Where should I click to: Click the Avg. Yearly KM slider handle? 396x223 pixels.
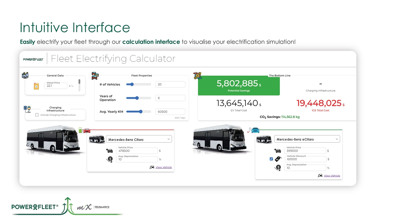click(140, 112)
